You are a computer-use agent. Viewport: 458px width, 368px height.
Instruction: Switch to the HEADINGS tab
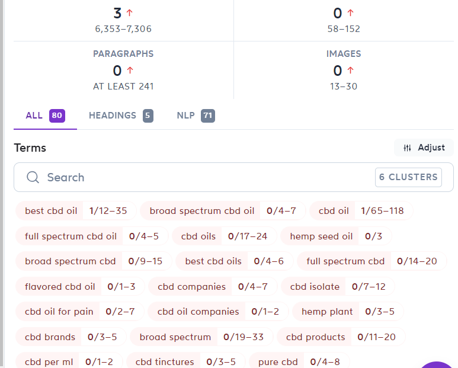(x=121, y=116)
